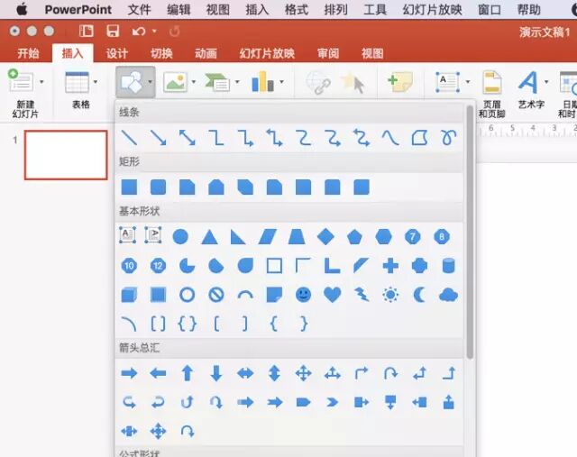The image size is (577, 457).
Task: Open Header and Footer dialog
Action: (x=492, y=95)
